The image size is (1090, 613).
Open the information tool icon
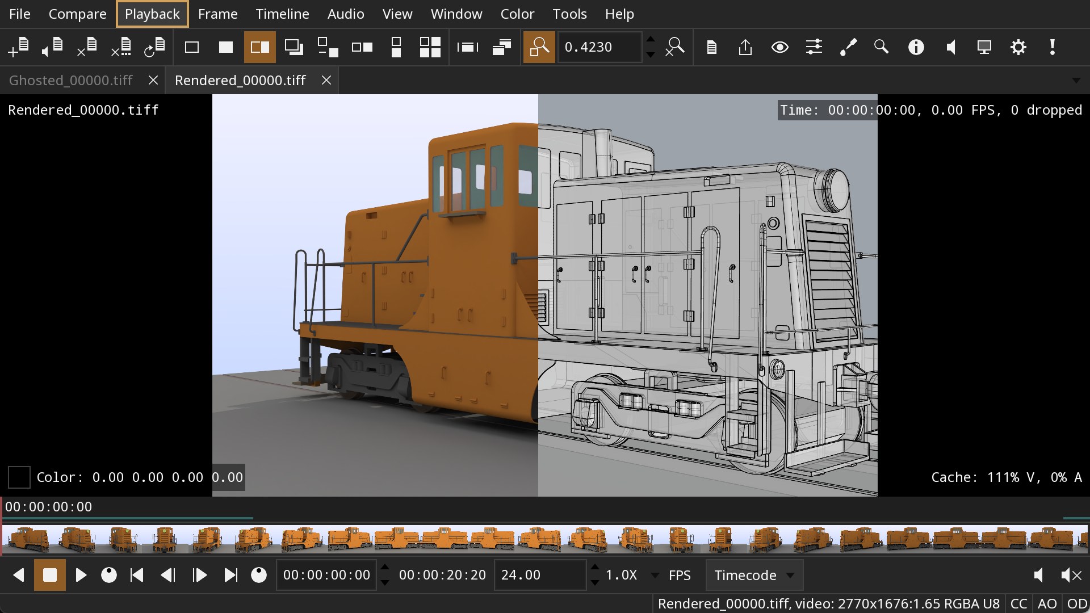coord(916,47)
